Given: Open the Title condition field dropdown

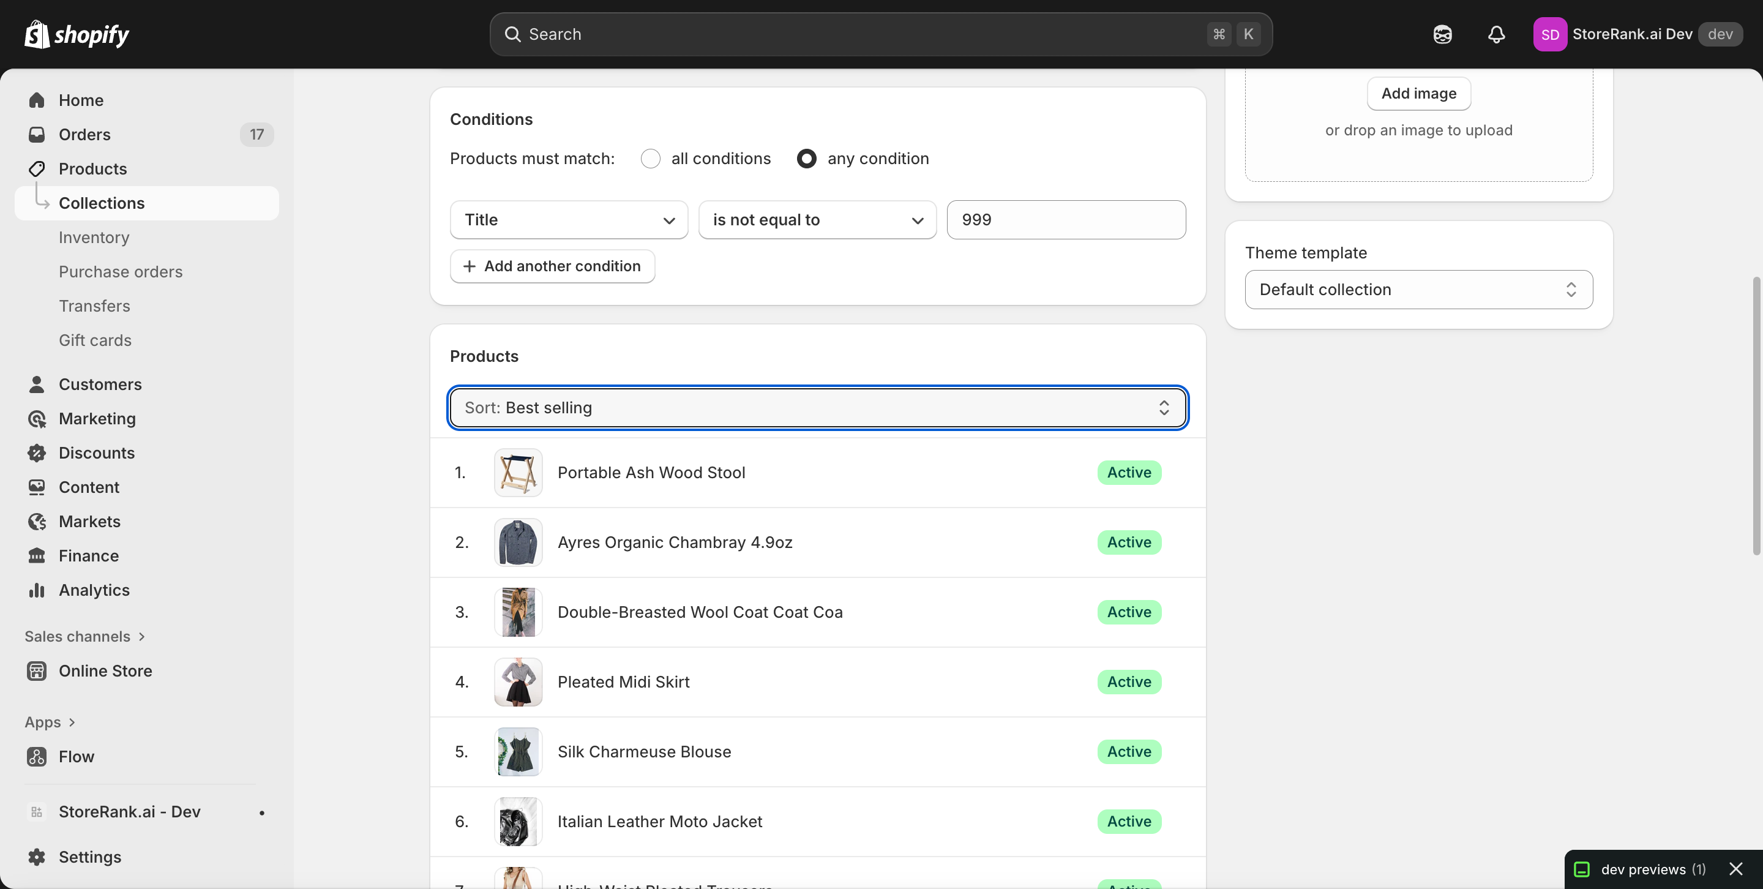Looking at the screenshot, I should [x=569, y=220].
